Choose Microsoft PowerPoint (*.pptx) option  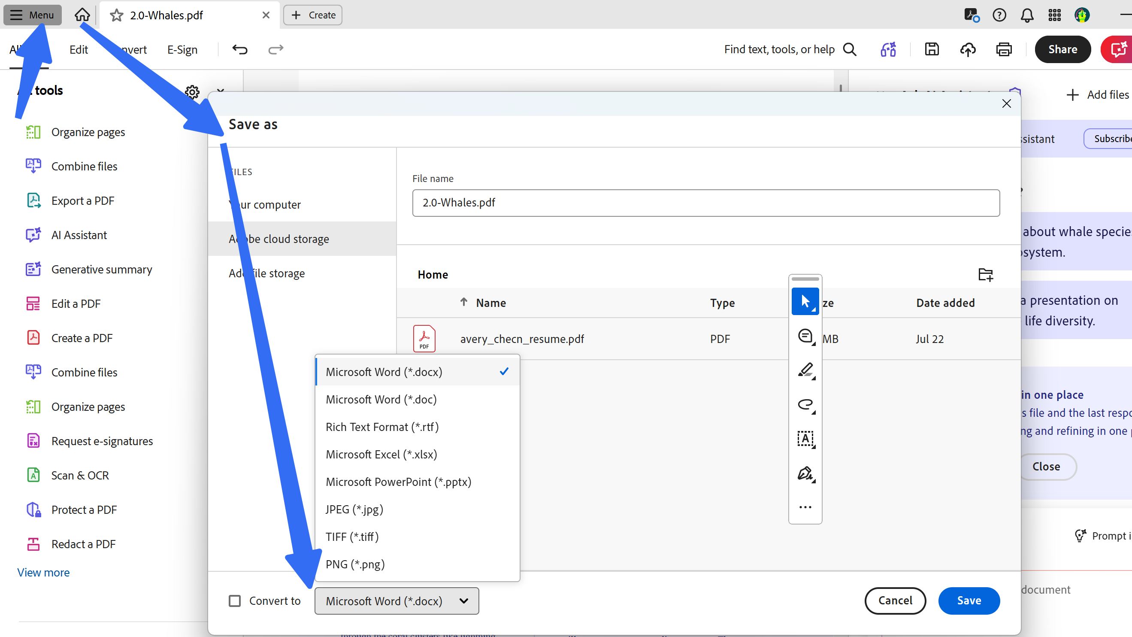(x=418, y=482)
